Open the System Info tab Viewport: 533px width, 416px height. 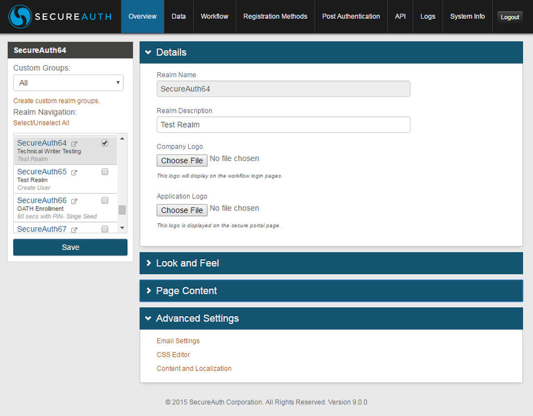click(467, 16)
